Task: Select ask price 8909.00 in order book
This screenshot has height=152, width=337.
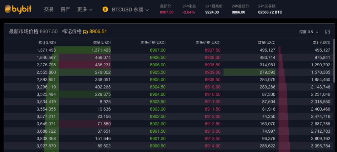Action: click(212, 72)
